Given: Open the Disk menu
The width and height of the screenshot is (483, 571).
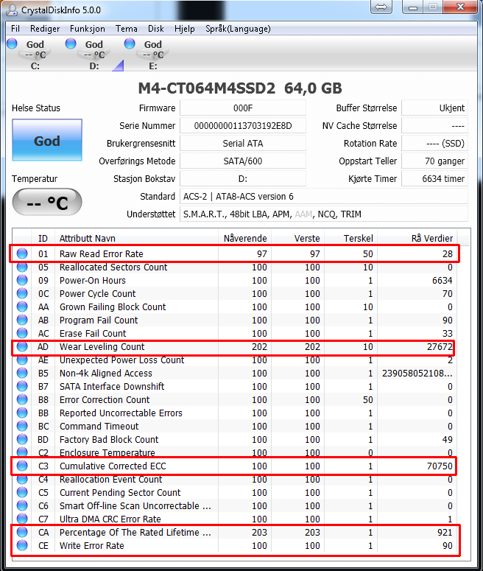Looking at the screenshot, I should point(156,29).
